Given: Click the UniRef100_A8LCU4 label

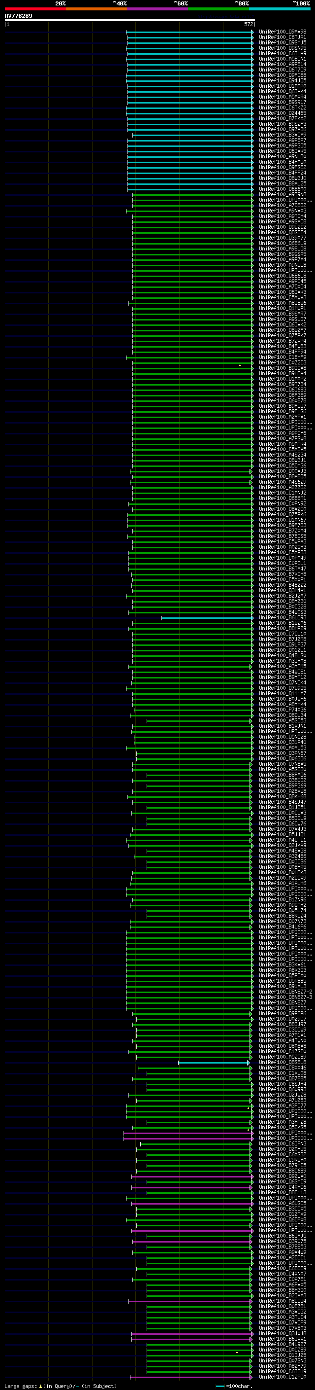Looking at the screenshot, I should point(283,1302).
